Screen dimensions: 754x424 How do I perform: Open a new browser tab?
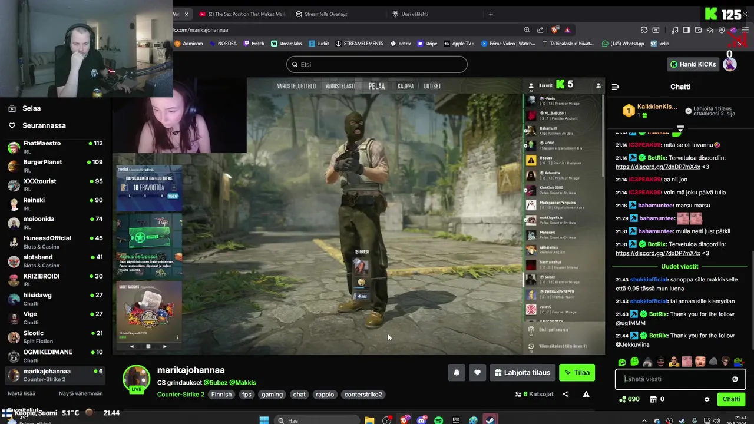[x=490, y=14]
